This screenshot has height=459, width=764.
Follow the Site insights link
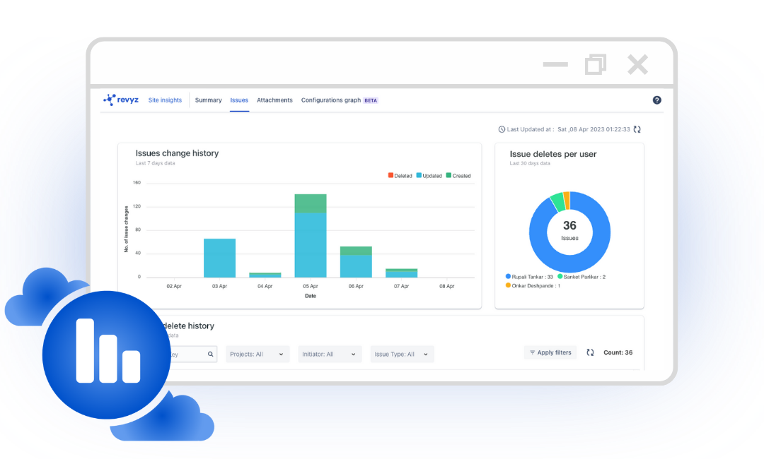(x=165, y=100)
